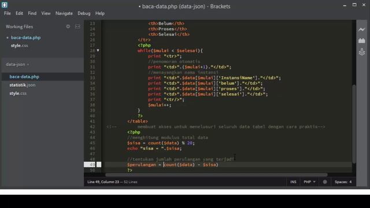Select style.css in Working Files
This screenshot has width=370, height=208.
(x=19, y=46)
